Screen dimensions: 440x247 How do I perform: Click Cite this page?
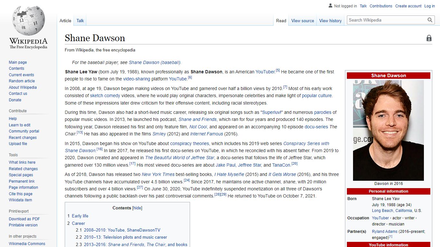coord(21,194)
